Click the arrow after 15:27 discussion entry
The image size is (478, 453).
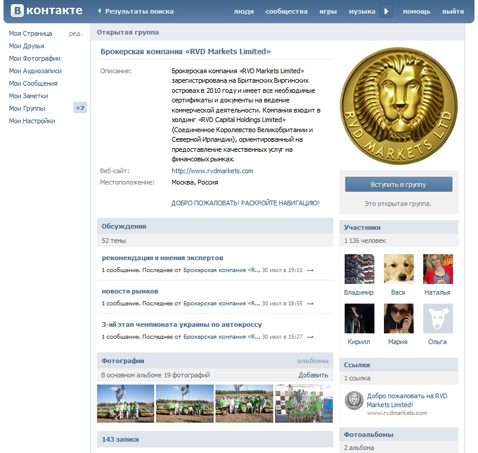[x=310, y=337]
